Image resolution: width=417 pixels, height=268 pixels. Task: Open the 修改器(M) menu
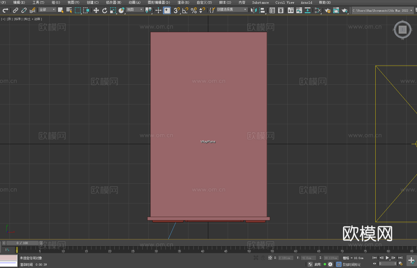(x=114, y=2)
